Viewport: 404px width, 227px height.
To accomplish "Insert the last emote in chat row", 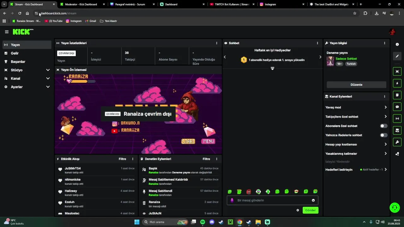I will (x=315, y=192).
